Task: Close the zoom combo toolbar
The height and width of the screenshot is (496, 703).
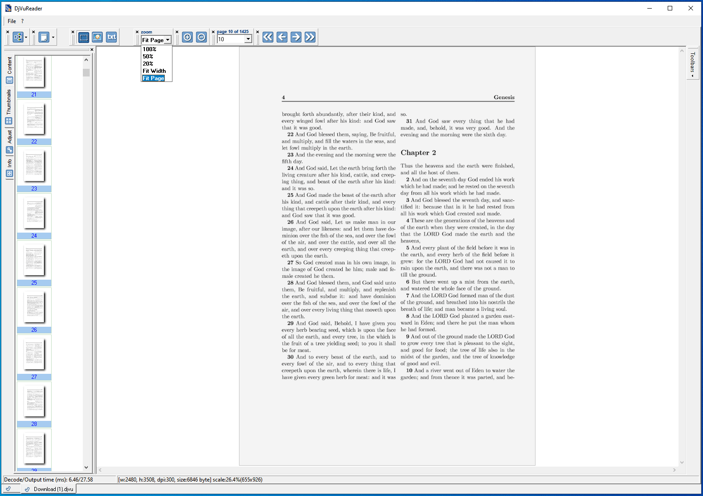Action: (x=137, y=32)
